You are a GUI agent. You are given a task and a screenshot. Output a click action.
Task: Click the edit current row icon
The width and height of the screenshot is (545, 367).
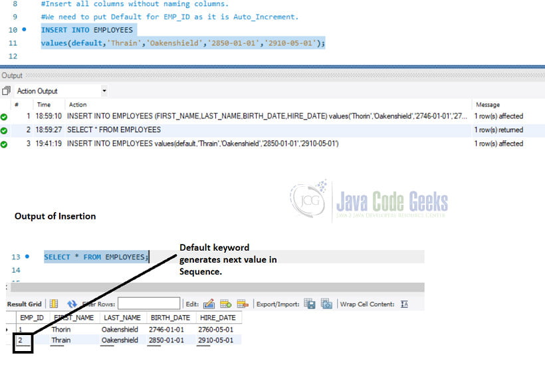point(209,304)
